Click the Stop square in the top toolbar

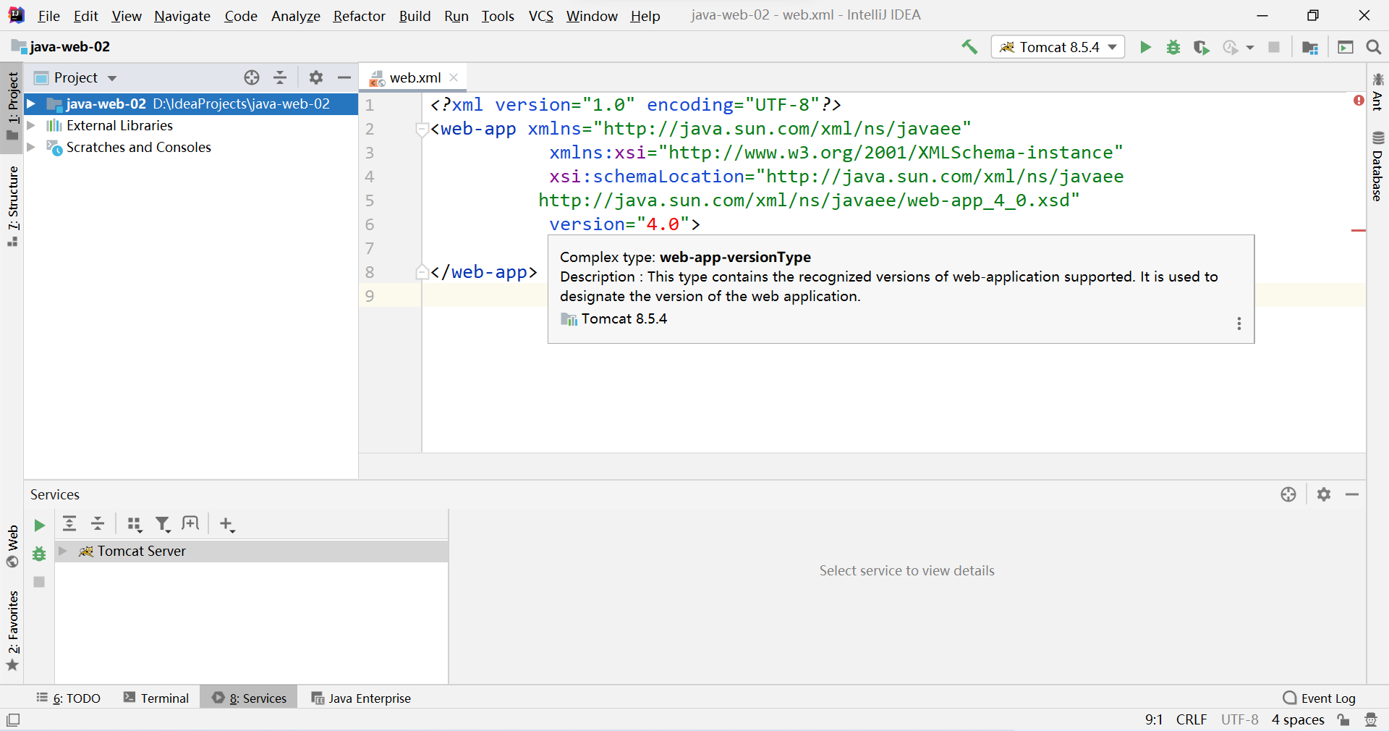(x=1274, y=47)
